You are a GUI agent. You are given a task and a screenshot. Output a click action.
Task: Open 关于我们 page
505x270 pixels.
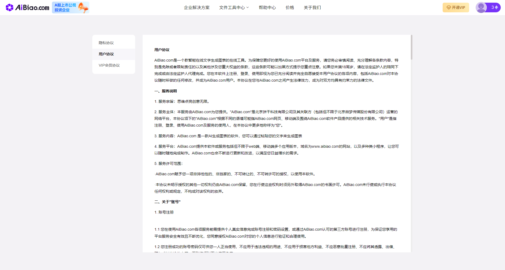click(312, 7)
